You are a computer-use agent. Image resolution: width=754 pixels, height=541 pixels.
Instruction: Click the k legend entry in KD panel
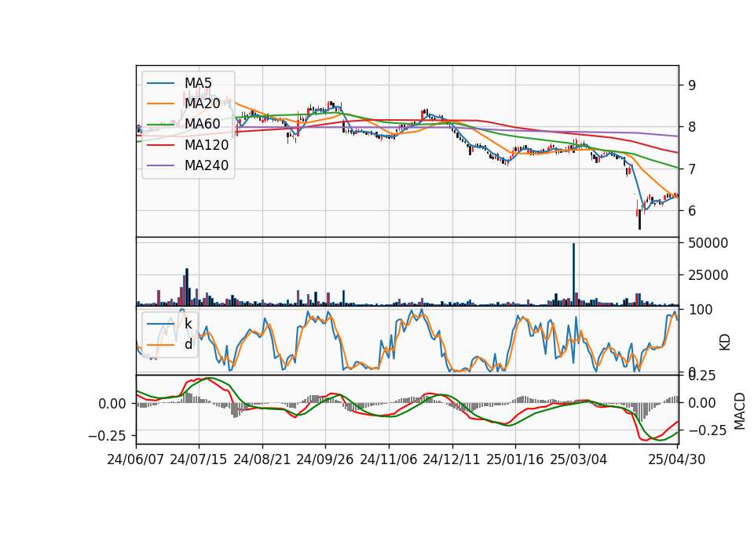[x=188, y=324]
